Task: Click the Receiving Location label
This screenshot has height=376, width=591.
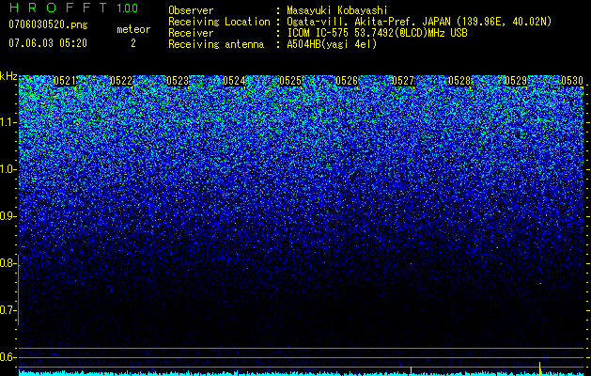Action: (x=219, y=22)
